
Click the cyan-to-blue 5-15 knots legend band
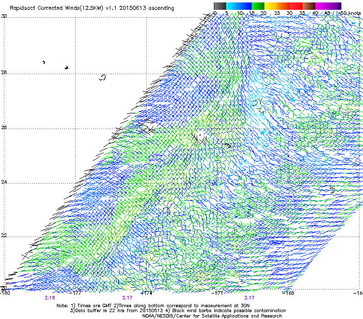[x=239, y=6]
